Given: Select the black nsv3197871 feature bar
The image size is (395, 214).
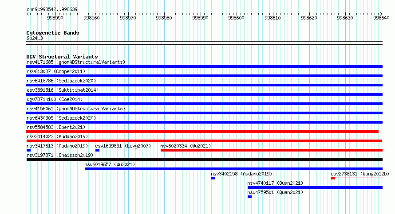Looking at the screenshot, I should point(204,160).
